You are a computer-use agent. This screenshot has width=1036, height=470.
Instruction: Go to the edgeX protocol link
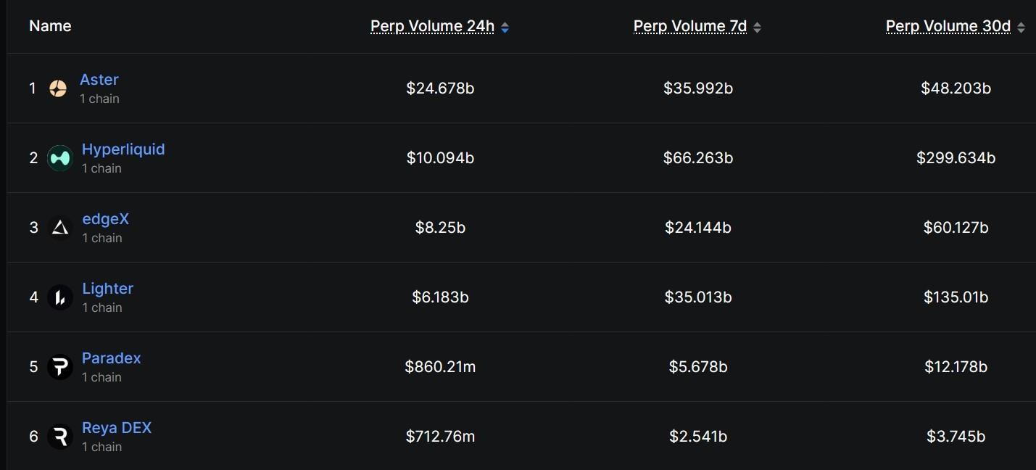pyautogui.click(x=105, y=219)
